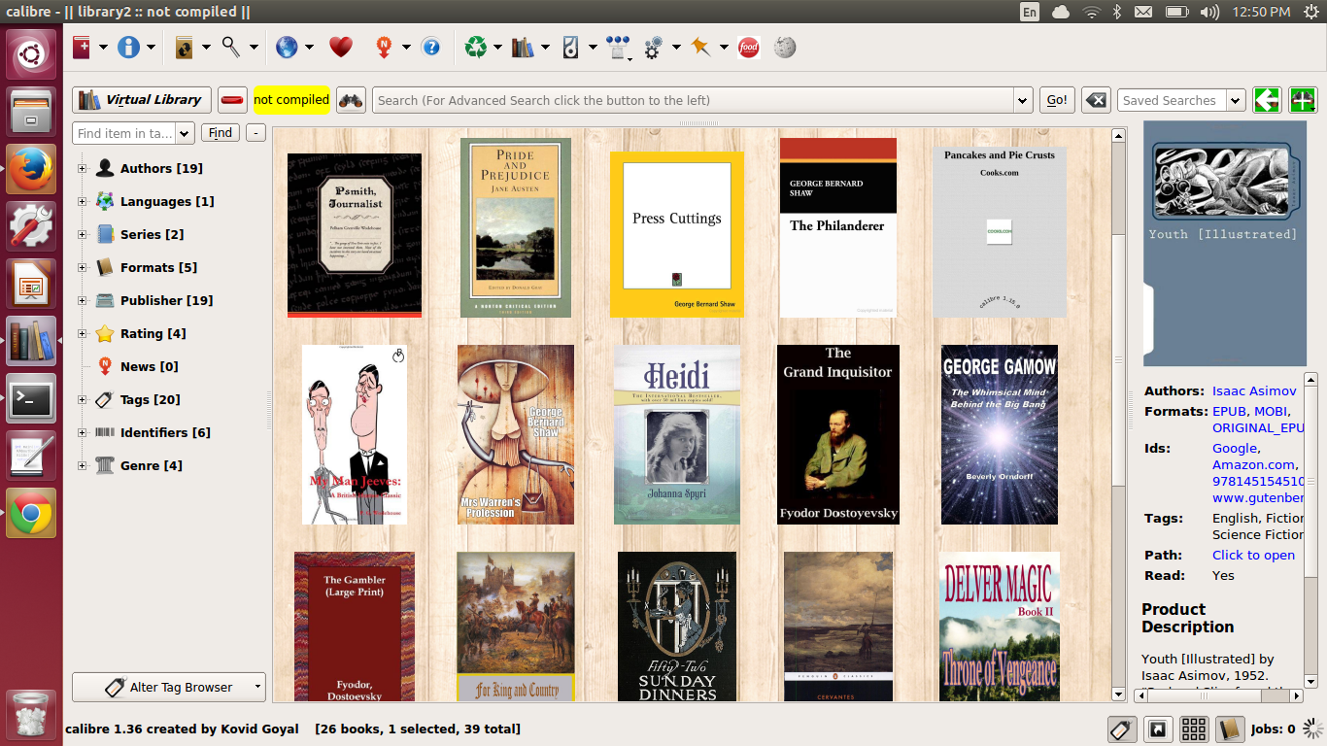Open the Add books dropdown arrow
This screenshot has width=1327, height=746.
coord(103,47)
